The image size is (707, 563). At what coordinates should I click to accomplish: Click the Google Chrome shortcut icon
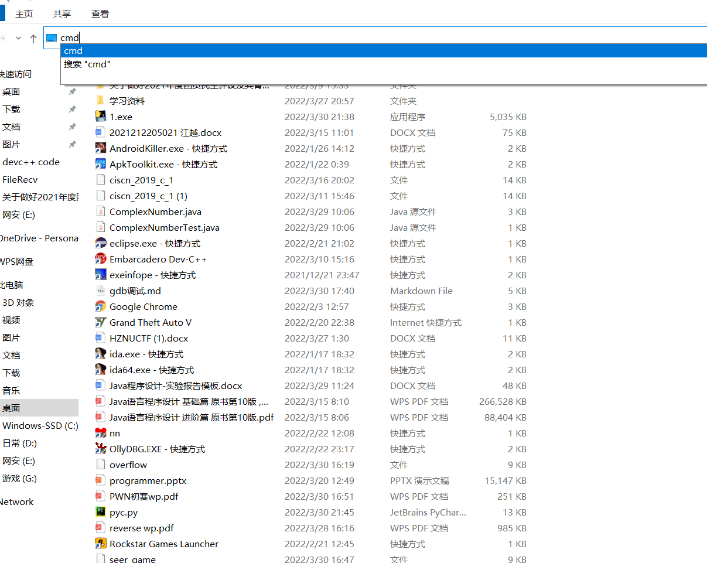point(100,306)
